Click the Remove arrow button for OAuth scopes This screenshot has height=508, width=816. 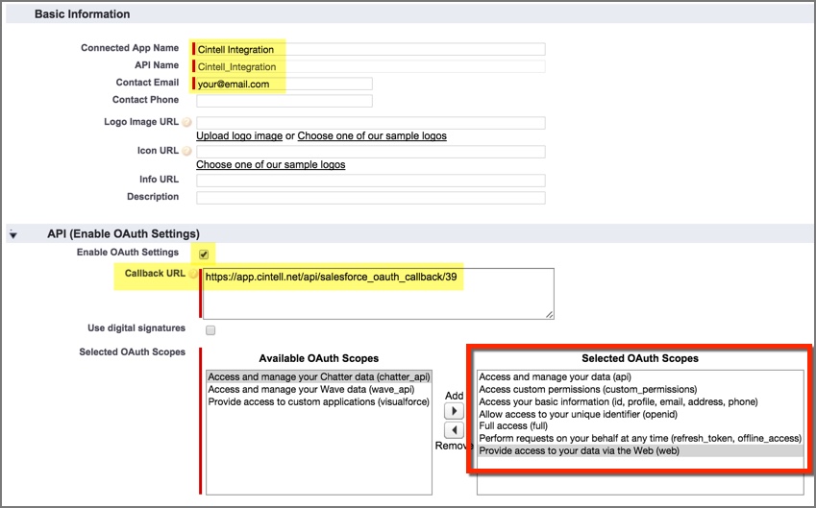tap(454, 430)
